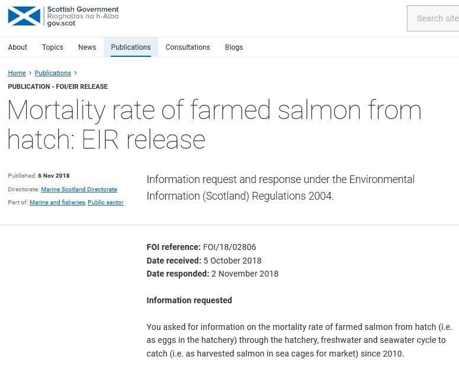Follow the Marine and fisheries link
The height and width of the screenshot is (366, 459).
click(x=57, y=203)
